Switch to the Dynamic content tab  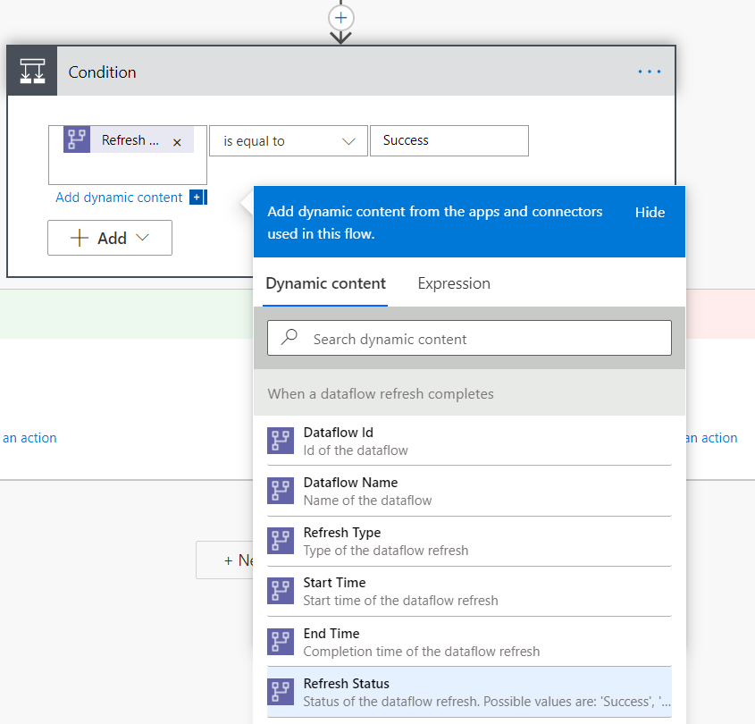[325, 283]
